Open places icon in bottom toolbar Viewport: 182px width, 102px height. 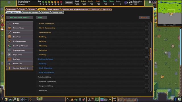coord(10,99)
